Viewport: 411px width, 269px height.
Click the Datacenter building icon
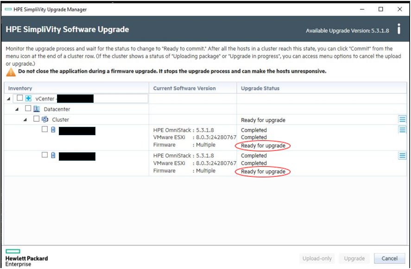coord(37,109)
